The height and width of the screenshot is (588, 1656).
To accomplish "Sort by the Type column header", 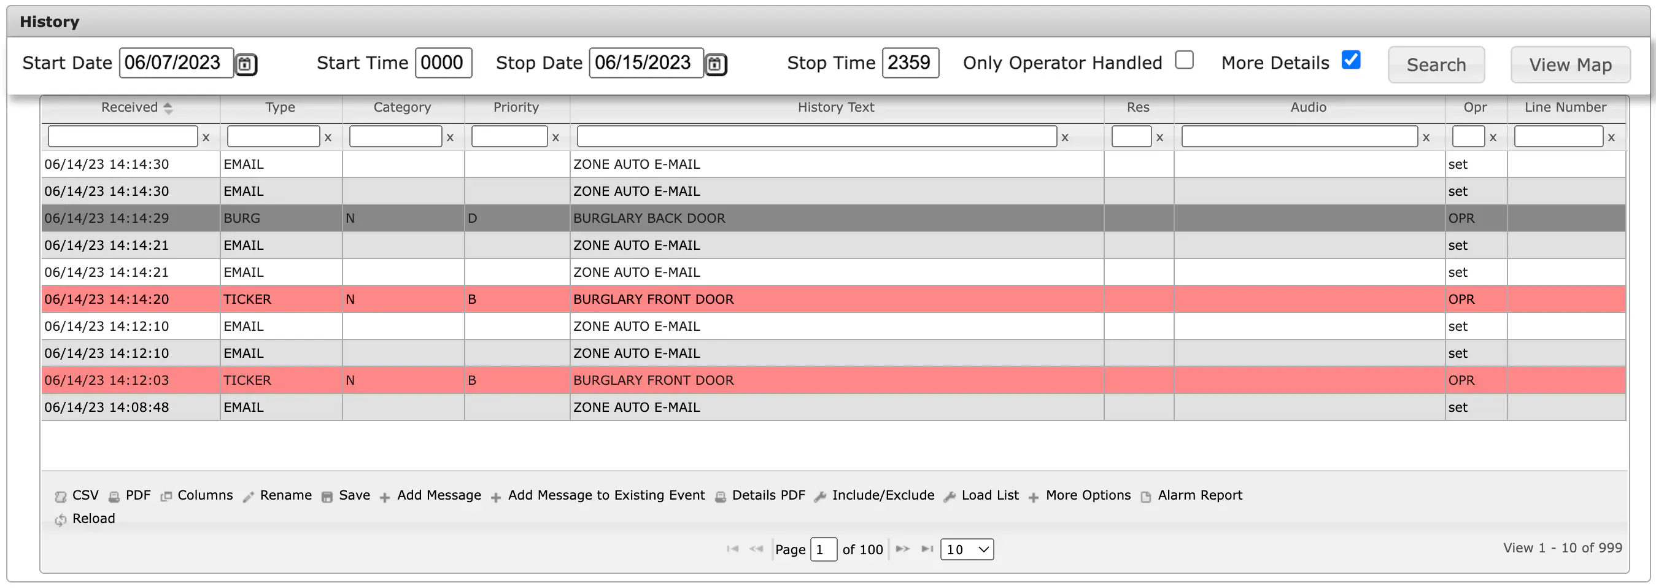I will click(x=281, y=107).
